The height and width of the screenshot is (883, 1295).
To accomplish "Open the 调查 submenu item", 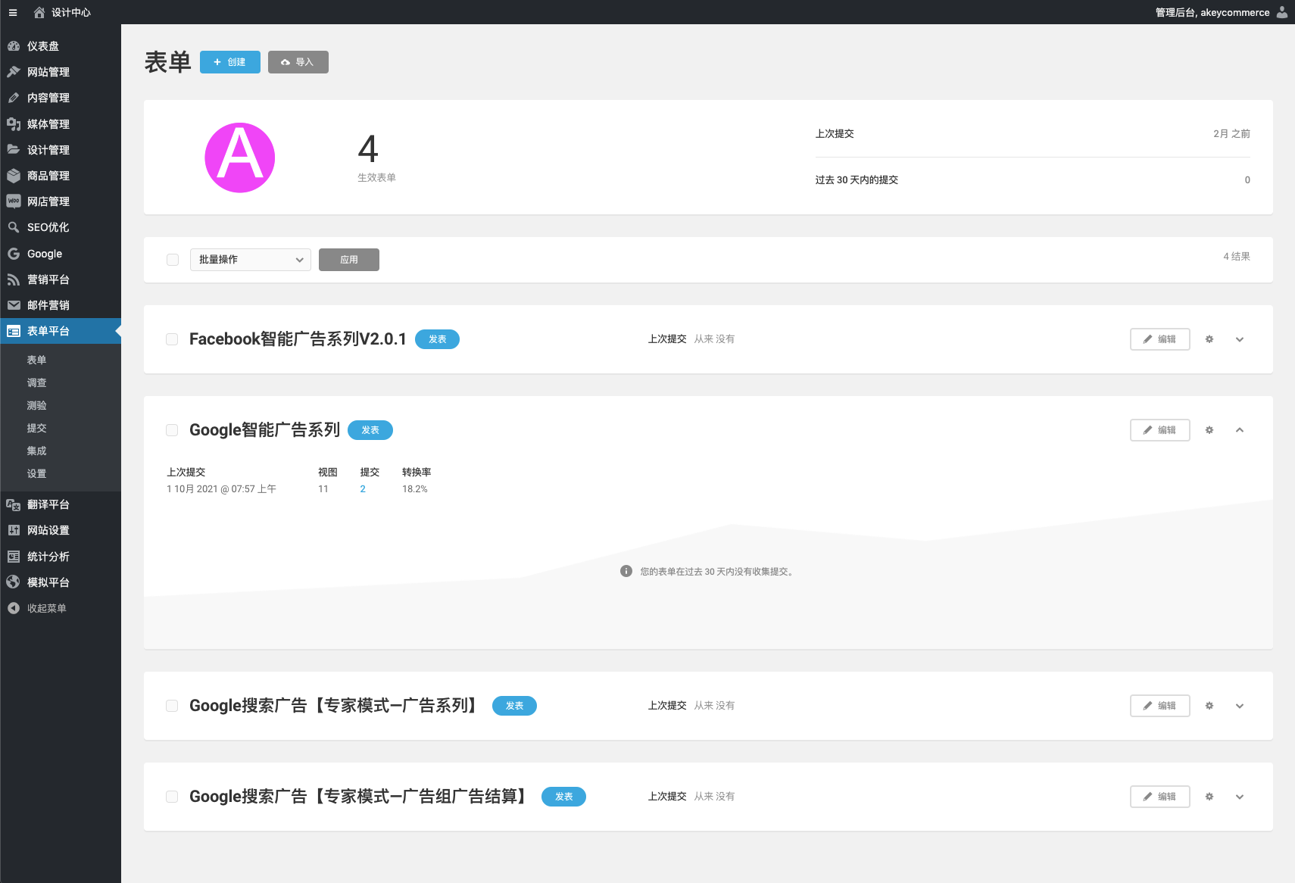I will (36, 382).
